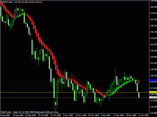Click the 30 Sep 2008 date label
Image resolution: width=157 pixels, height=117 pixels.
[x=31, y=116]
